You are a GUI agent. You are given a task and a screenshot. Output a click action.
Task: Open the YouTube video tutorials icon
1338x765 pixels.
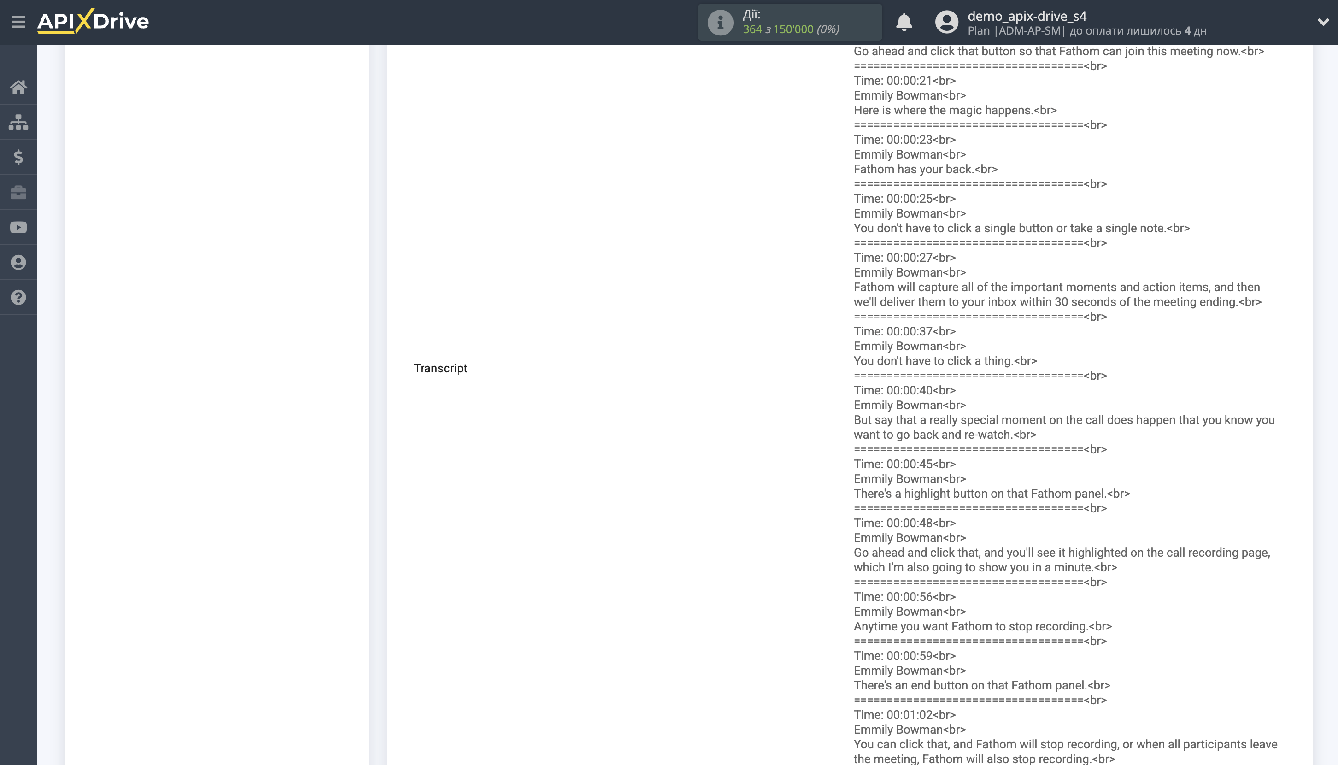pyautogui.click(x=18, y=228)
